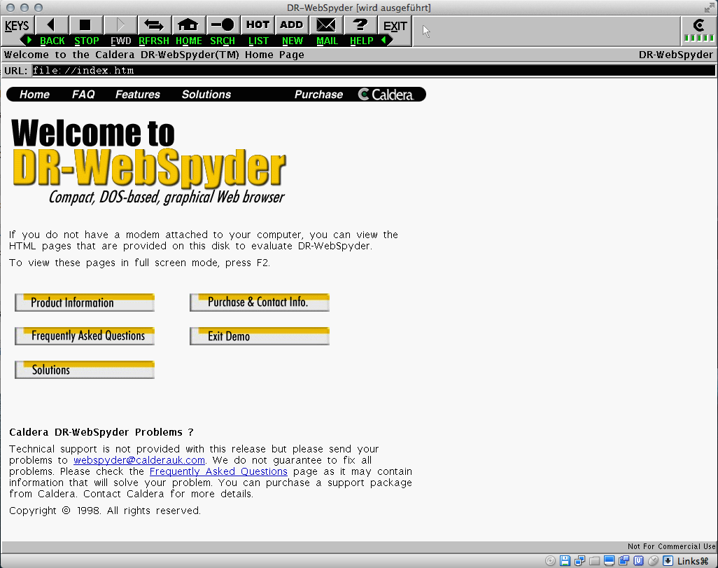Go forward with the FWD arrow icon

tap(120, 25)
